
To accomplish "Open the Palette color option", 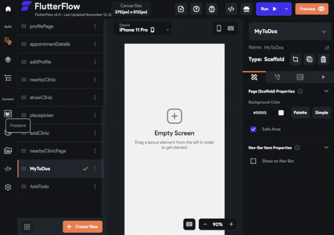I will (300, 113).
